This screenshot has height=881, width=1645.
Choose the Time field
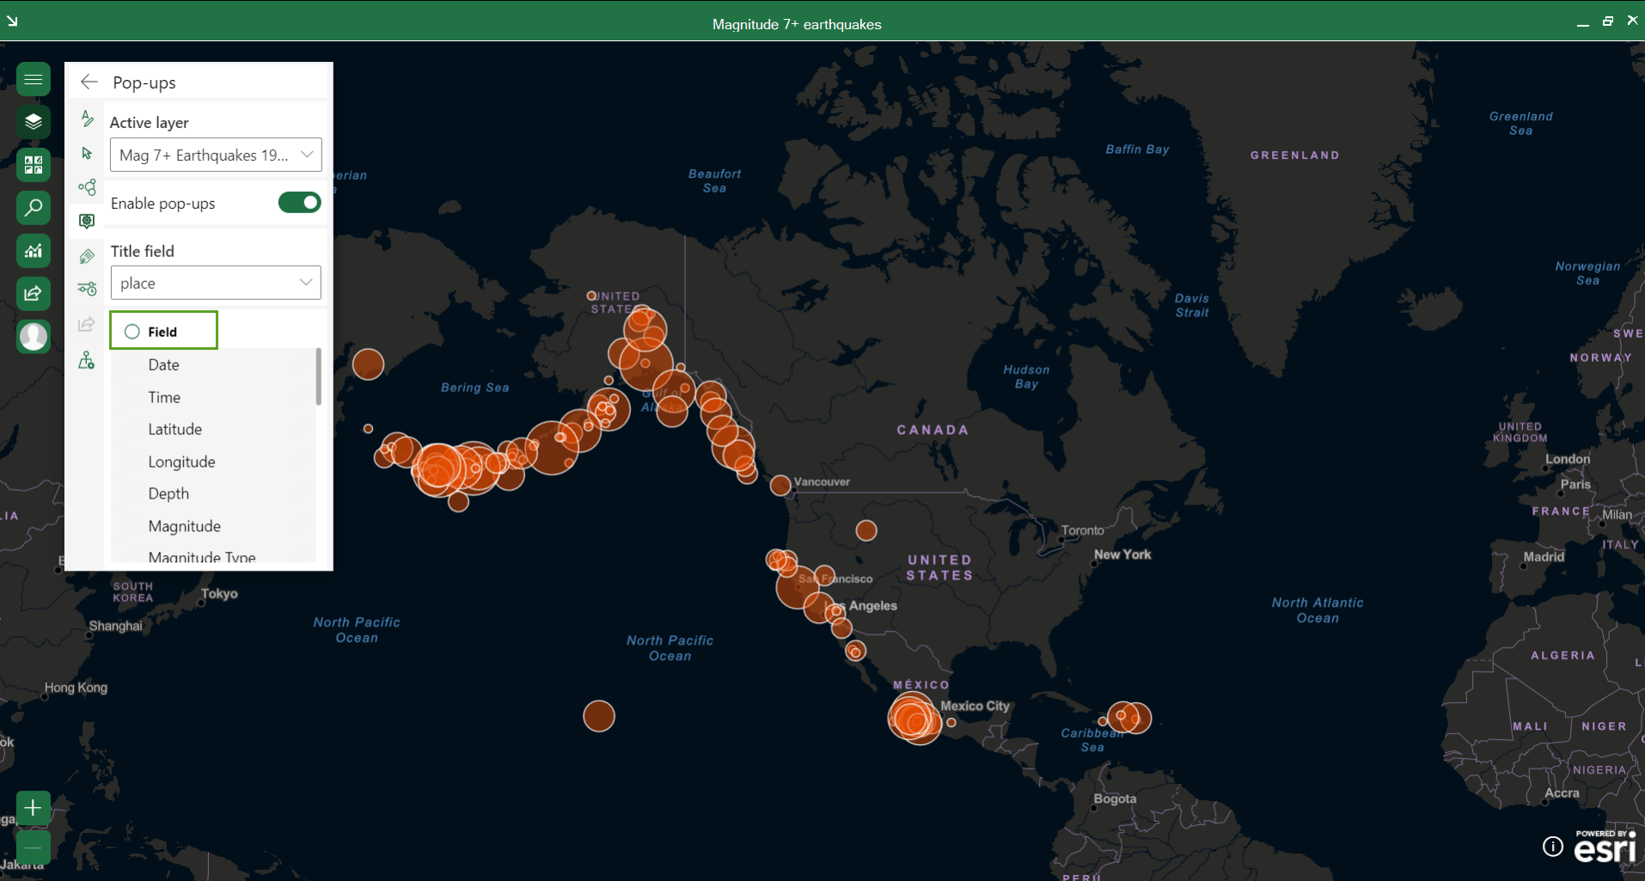point(164,397)
